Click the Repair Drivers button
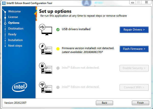153x109 pixels. pos(134,30)
